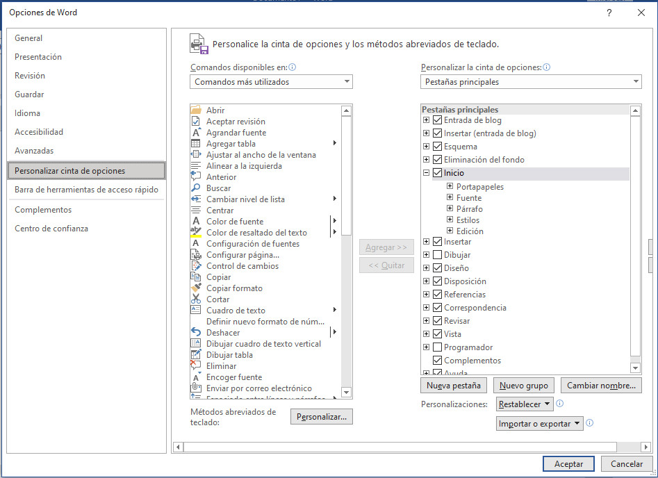658x478 pixels.
Task: Click the Ajustar al ancho de la ventana icon
Action: (x=196, y=155)
